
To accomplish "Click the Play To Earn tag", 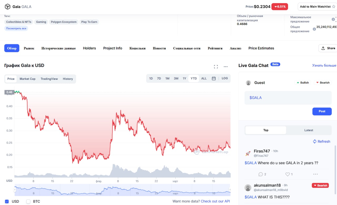I will [x=89, y=22].
